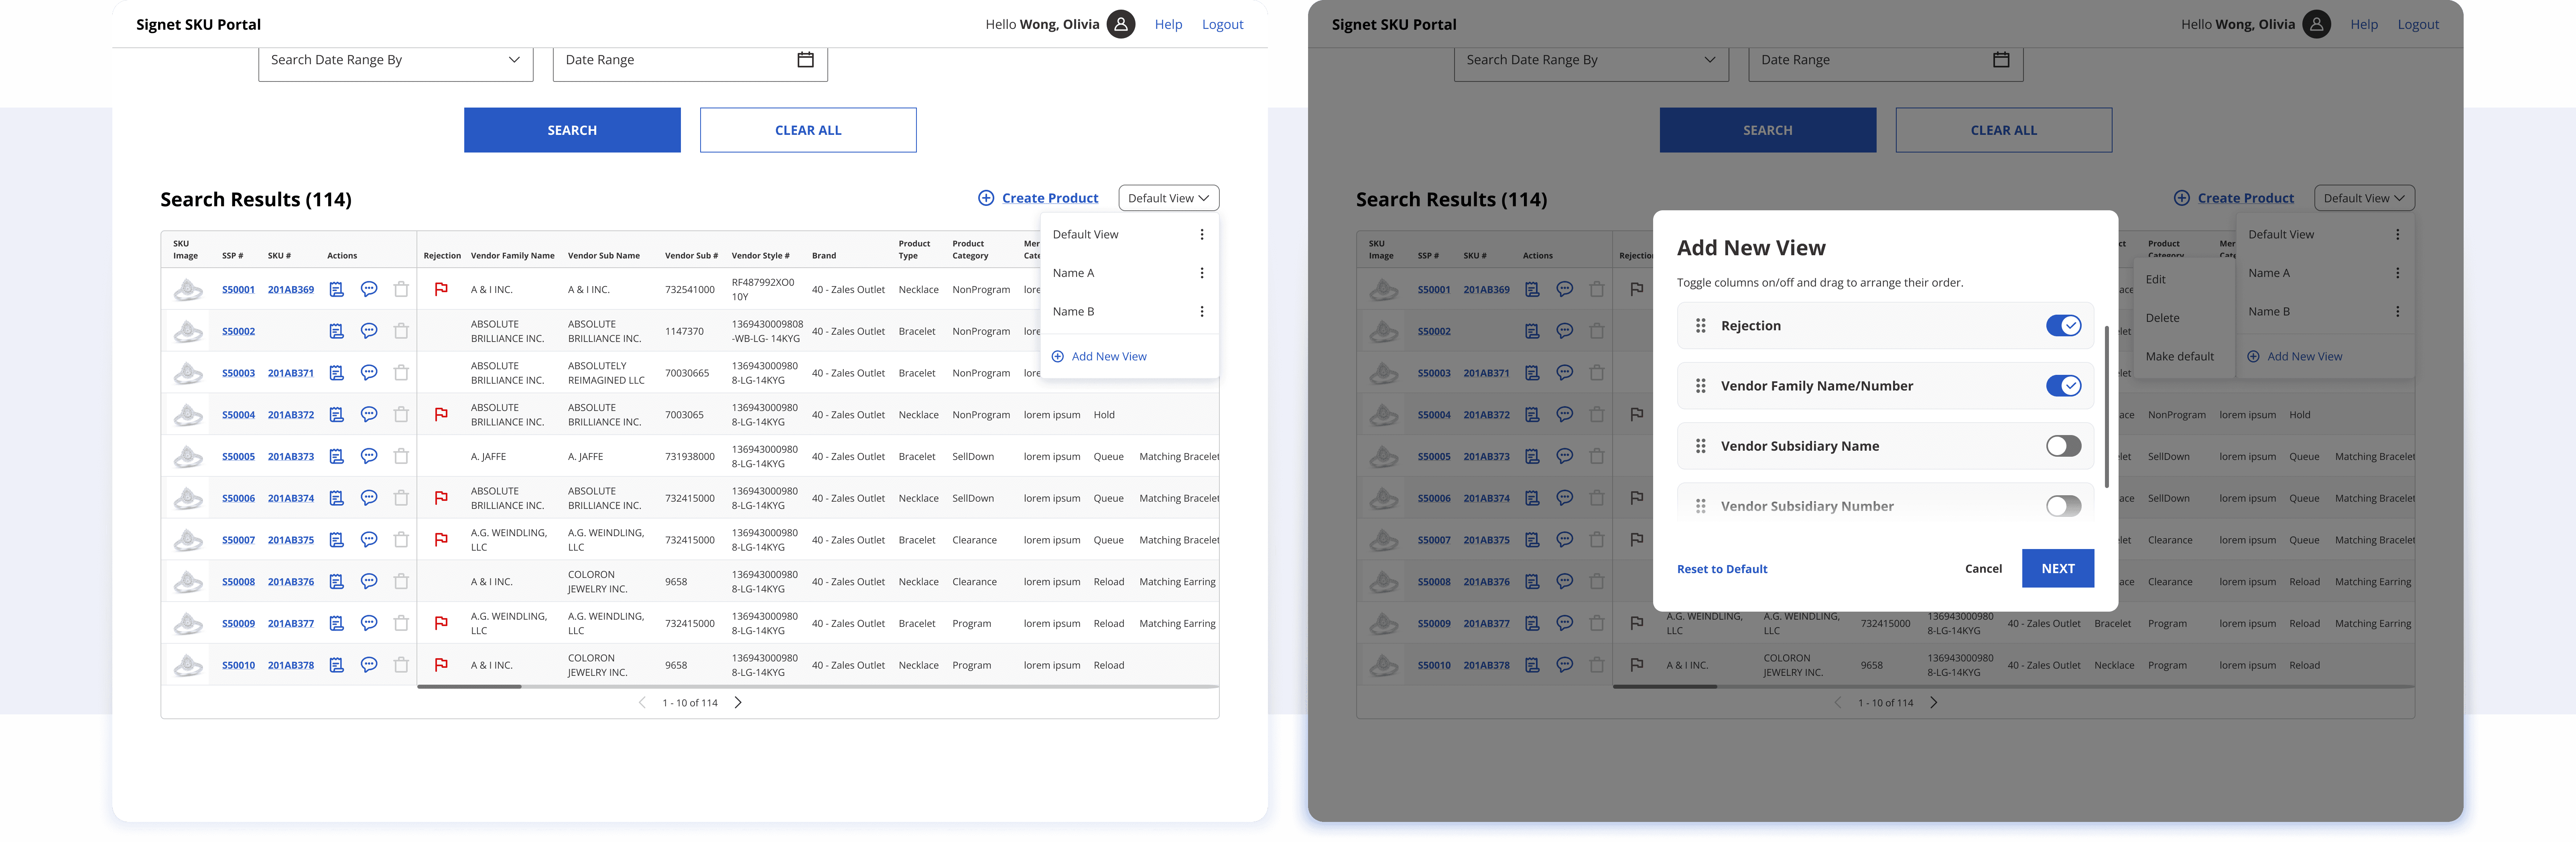
Task: Click the document icon in row S50007, right screen
Action: (x=1532, y=540)
